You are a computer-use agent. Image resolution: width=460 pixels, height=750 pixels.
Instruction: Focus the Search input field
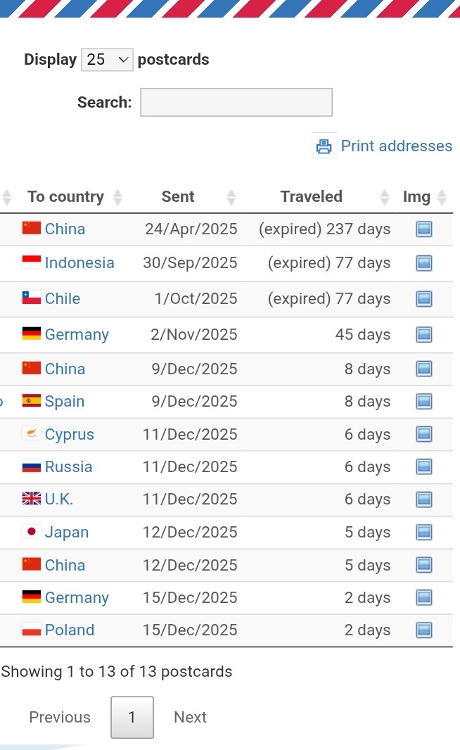[236, 103]
